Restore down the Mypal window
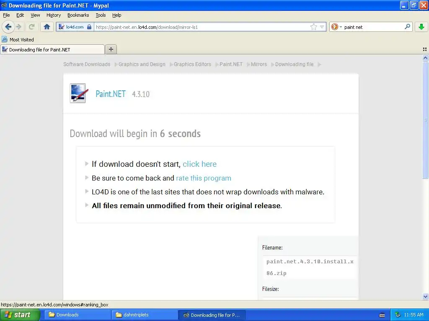Viewport: 429px width, 321px height. click(413, 5)
